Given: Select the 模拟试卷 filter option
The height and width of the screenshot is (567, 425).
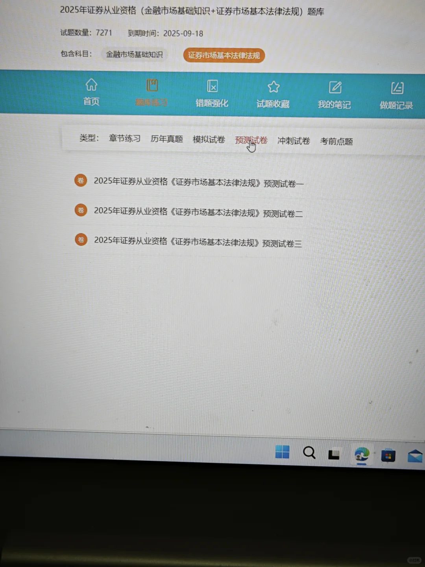Looking at the screenshot, I should pos(209,139).
